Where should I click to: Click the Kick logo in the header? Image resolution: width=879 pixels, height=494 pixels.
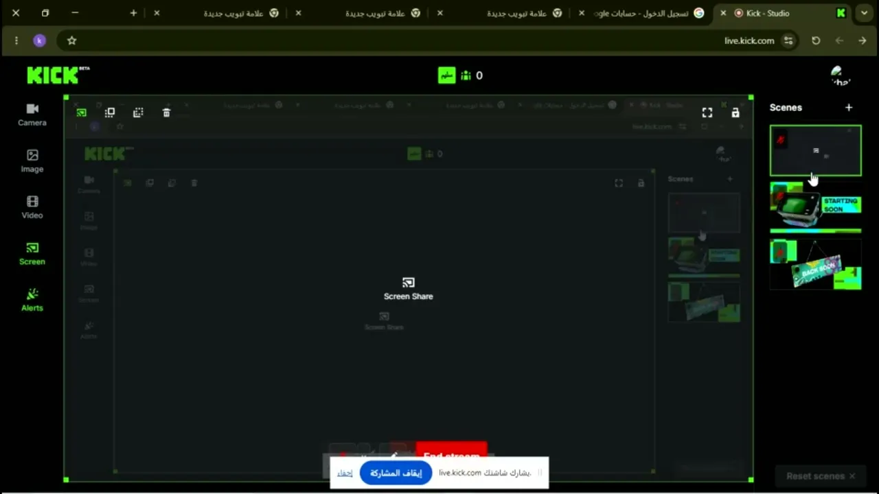58,75
